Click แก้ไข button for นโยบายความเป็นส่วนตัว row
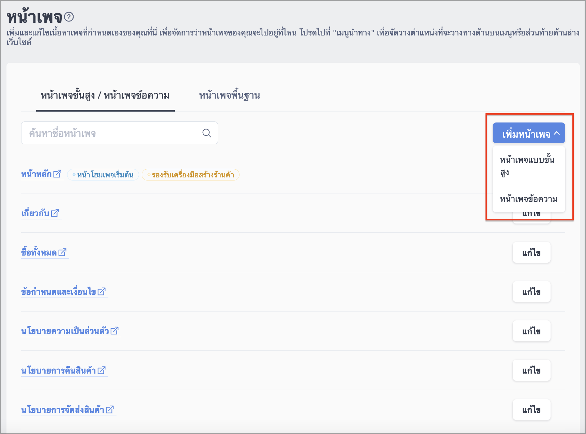 coord(531,331)
